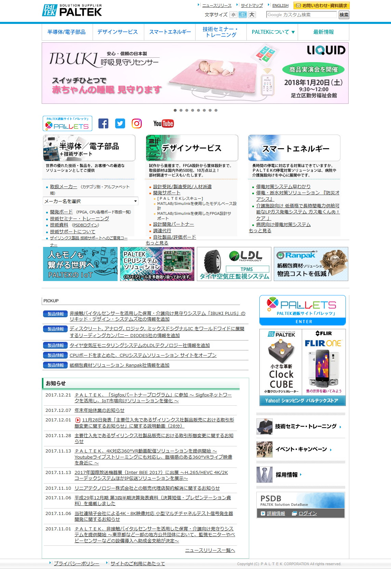Open Sigfoxパートナープログラム news item
The height and width of the screenshot is (571, 391).
[153, 398]
